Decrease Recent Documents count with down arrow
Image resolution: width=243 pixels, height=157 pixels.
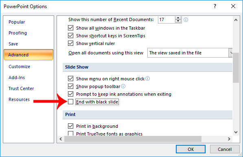tap(178, 21)
